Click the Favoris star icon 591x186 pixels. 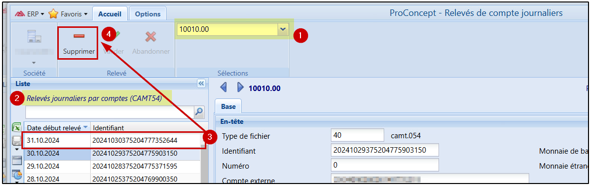(x=53, y=14)
